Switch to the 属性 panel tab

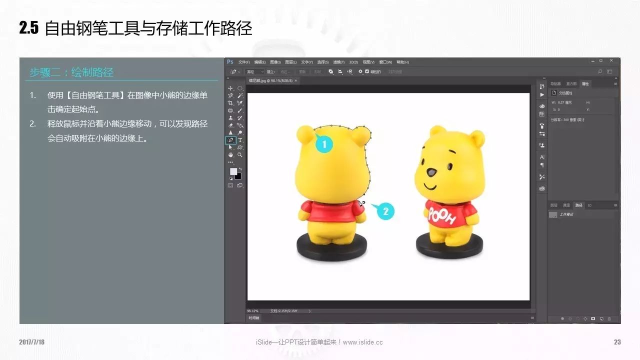tap(585, 83)
